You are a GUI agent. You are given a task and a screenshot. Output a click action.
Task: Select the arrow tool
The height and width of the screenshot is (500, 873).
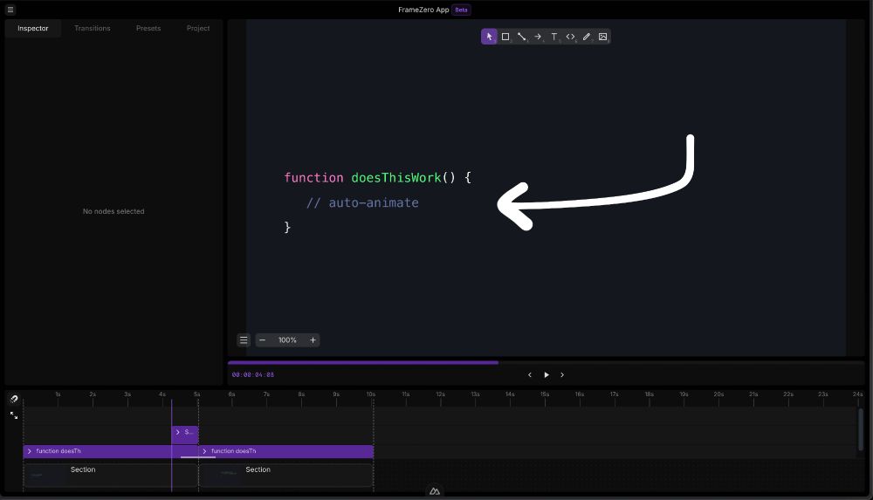(x=538, y=37)
